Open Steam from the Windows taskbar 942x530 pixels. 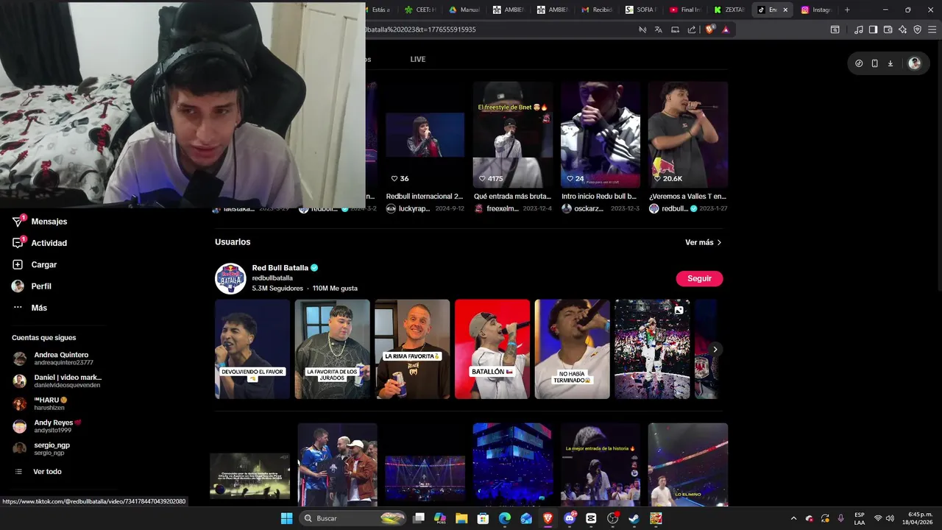(x=634, y=518)
